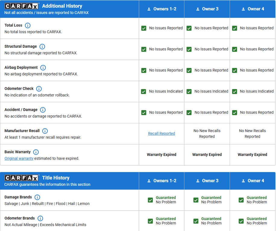Click person icon beside Owner 4 in Title History
The height and width of the screenshot is (231, 276).
pyautogui.click(x=243, y=181)
